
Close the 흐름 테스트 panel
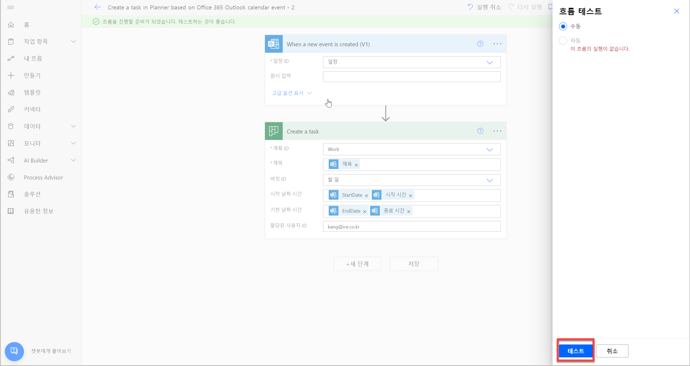click(x=677, y=11)
